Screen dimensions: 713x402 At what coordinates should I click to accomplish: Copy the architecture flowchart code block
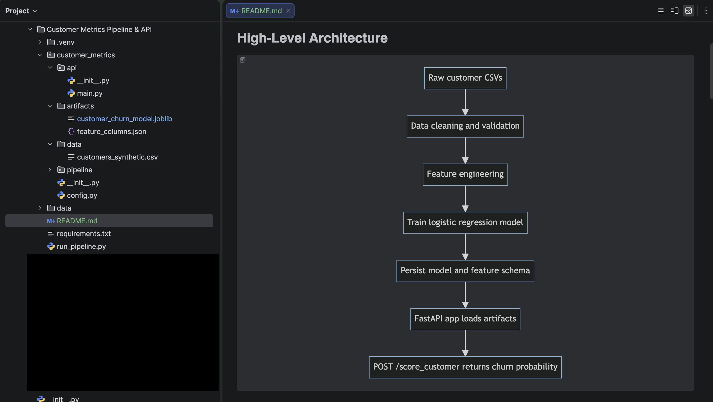pyautogui.click(x=242, y=60)
